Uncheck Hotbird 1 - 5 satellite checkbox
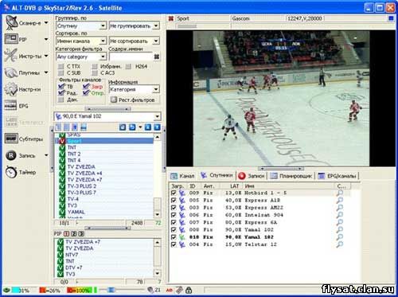This screenshot has width=398, height=297. point(174,193)
